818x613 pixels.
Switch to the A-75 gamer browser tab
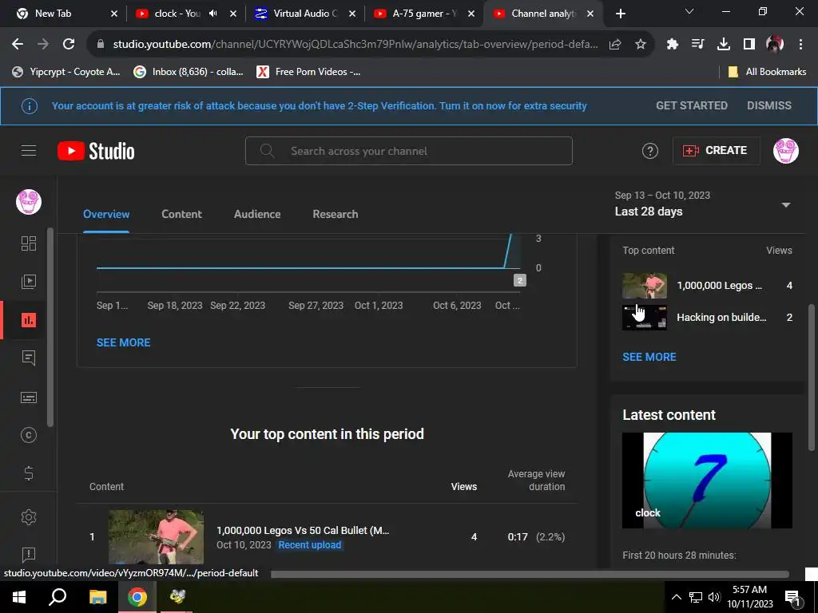point(424,14)
